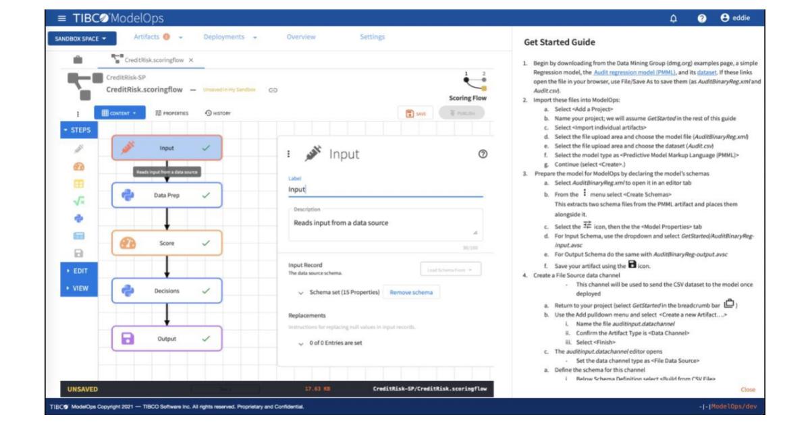
Task: Expand Schema set (15 Properties)
Action: [300, 293]
